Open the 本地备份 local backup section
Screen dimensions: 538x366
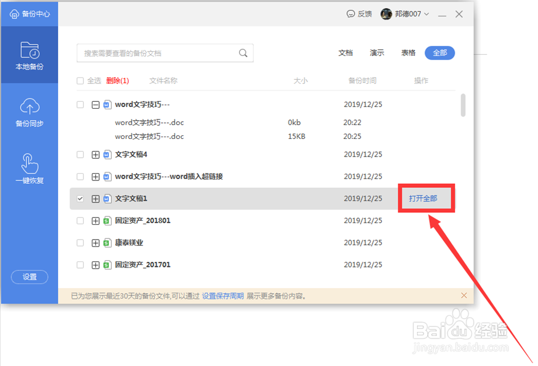[30, 55]
